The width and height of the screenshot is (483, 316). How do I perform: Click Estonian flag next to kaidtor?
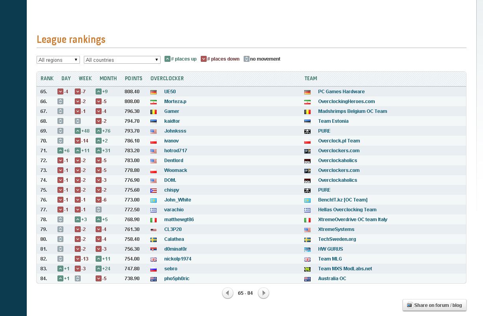(154, 121)
